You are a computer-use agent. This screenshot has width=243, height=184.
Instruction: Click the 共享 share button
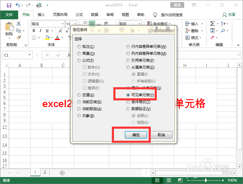click(x=229, y=15)
